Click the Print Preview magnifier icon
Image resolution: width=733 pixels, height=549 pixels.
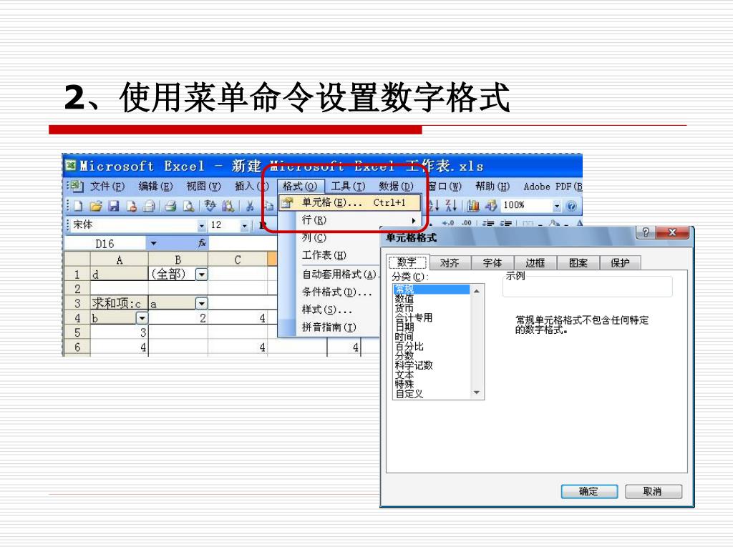coord(188,206)
